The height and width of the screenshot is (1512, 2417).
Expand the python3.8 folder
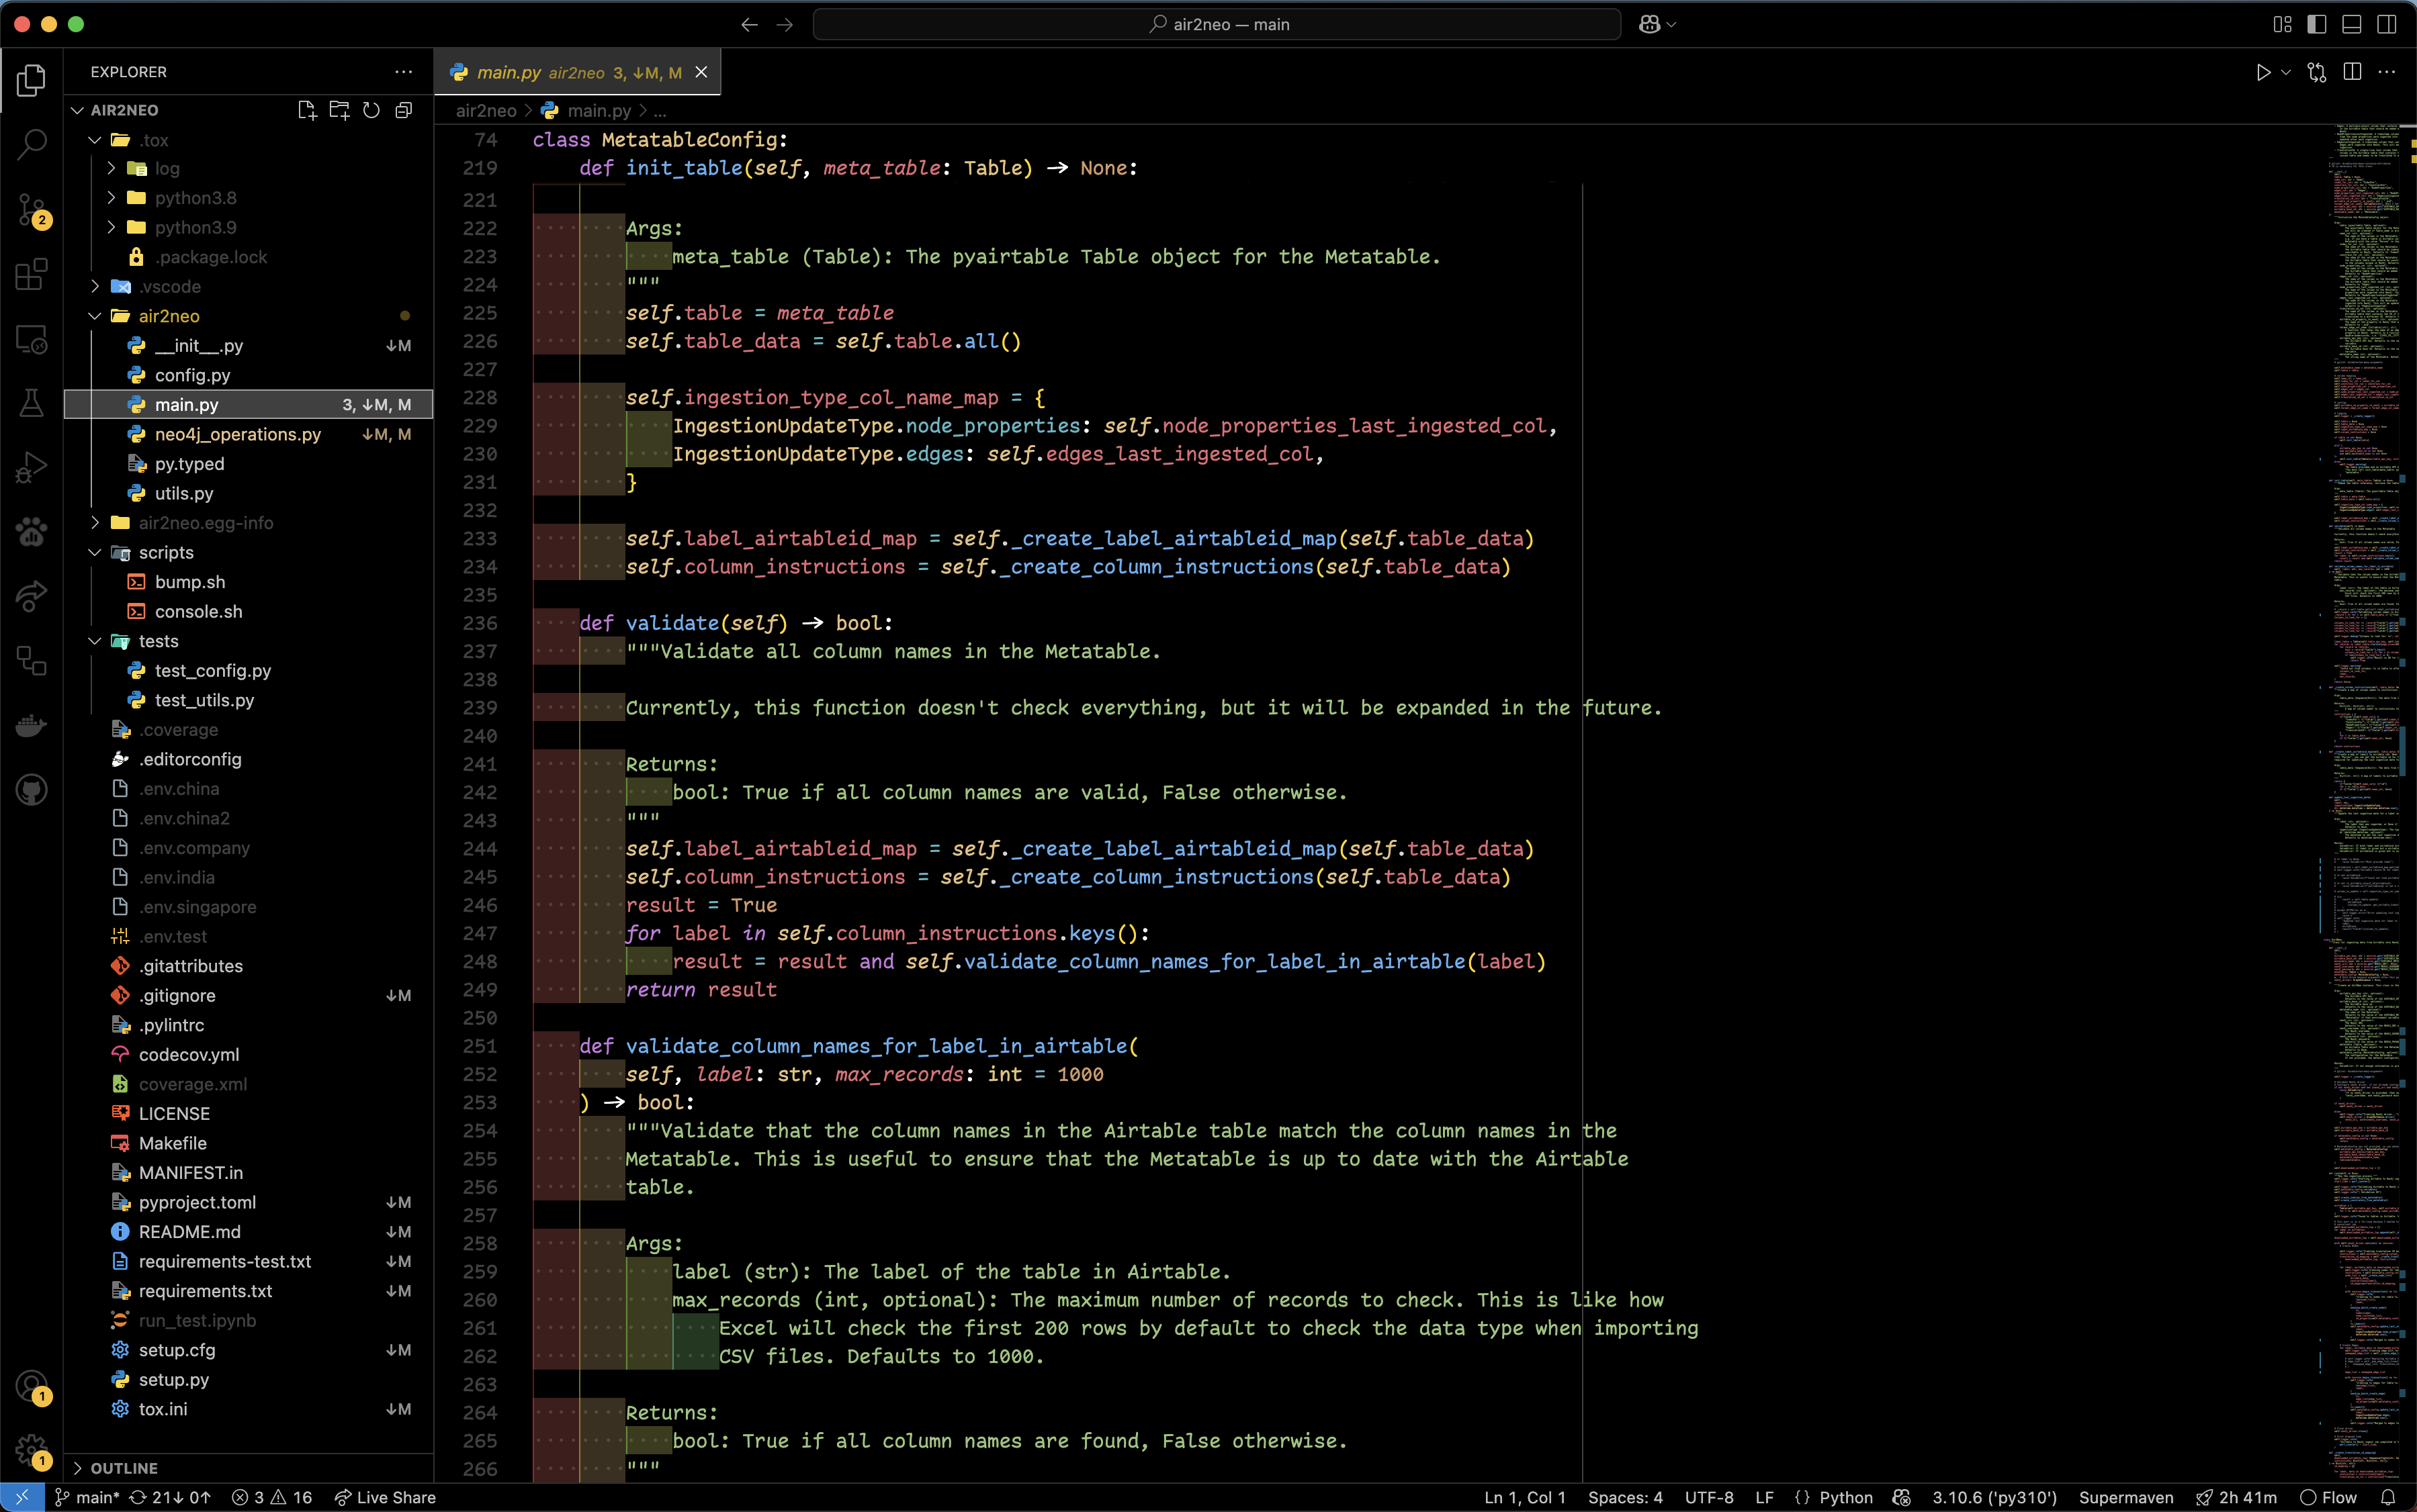click(195, 198)
